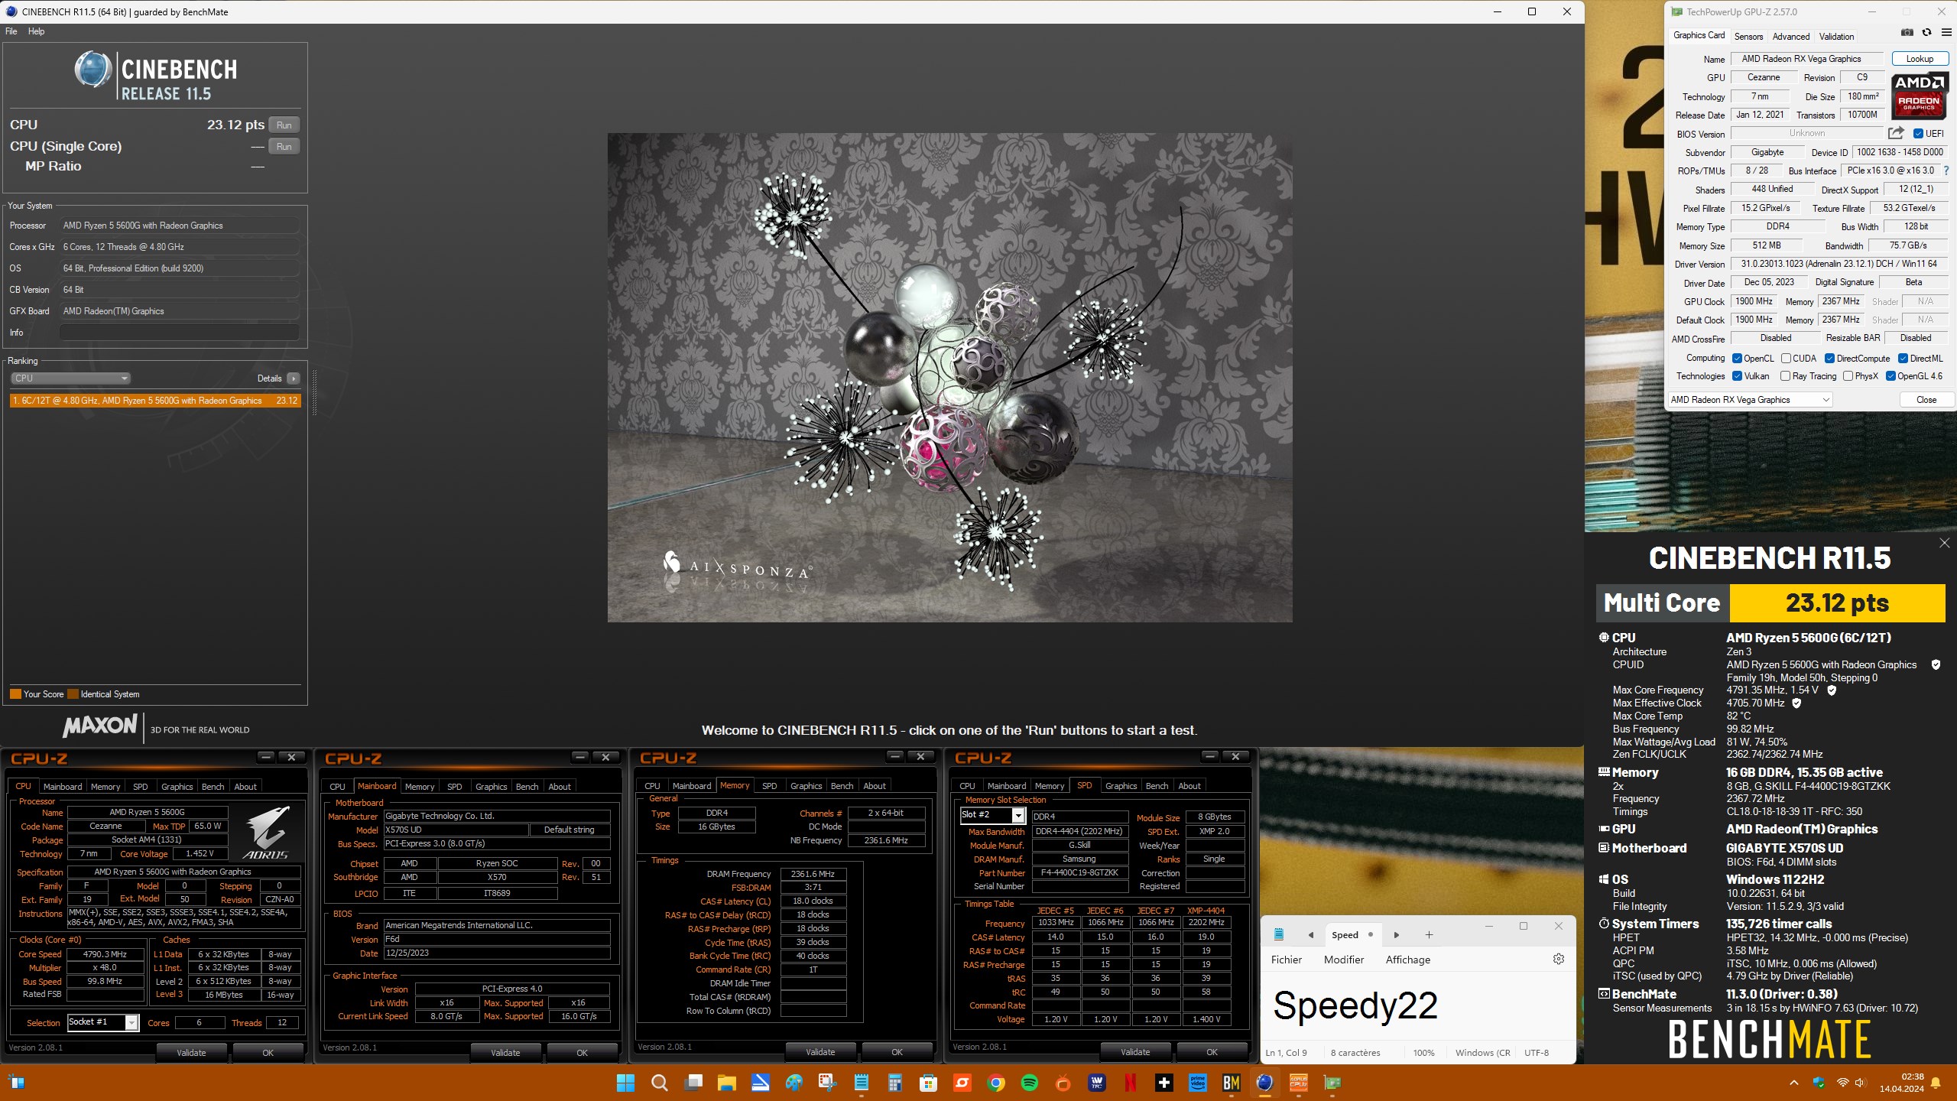
Task: Click Validate in the CPU-Z Memory window
Action: coord(820,1052)
